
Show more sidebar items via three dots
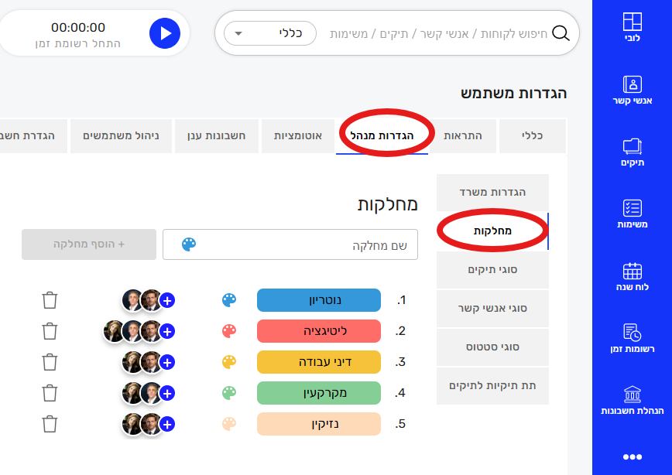[x=632, y=457]
